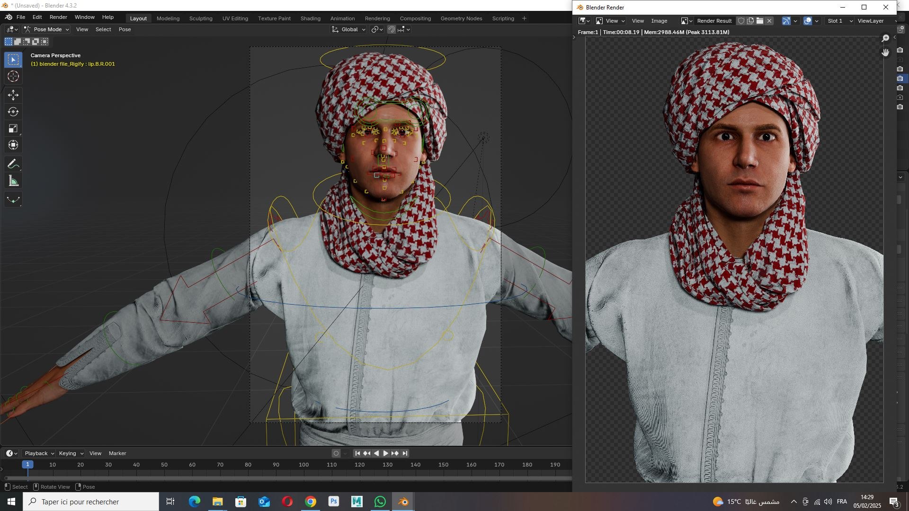Open the Pose menu in viewport header

tap(125, 29)
